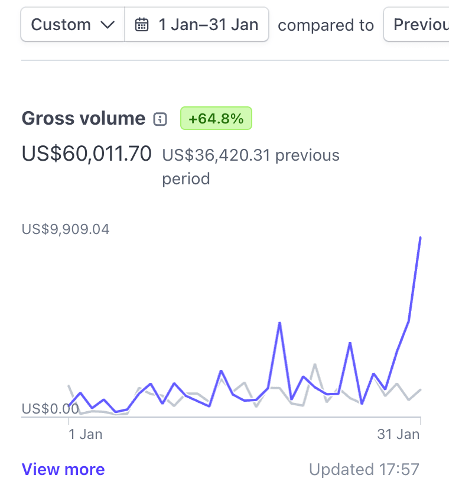Open the 1 Jan–31 Jan date range
The width and height of the screenshot is (449, 488).
pos(197,25)
